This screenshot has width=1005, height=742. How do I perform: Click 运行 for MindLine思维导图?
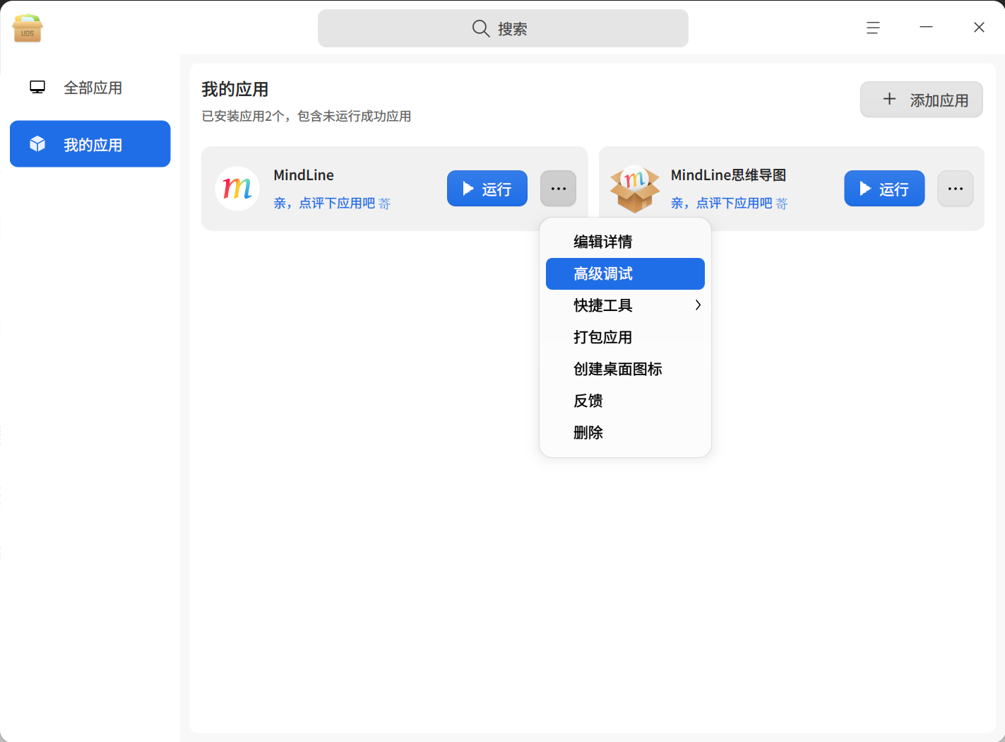pos(884,189)
